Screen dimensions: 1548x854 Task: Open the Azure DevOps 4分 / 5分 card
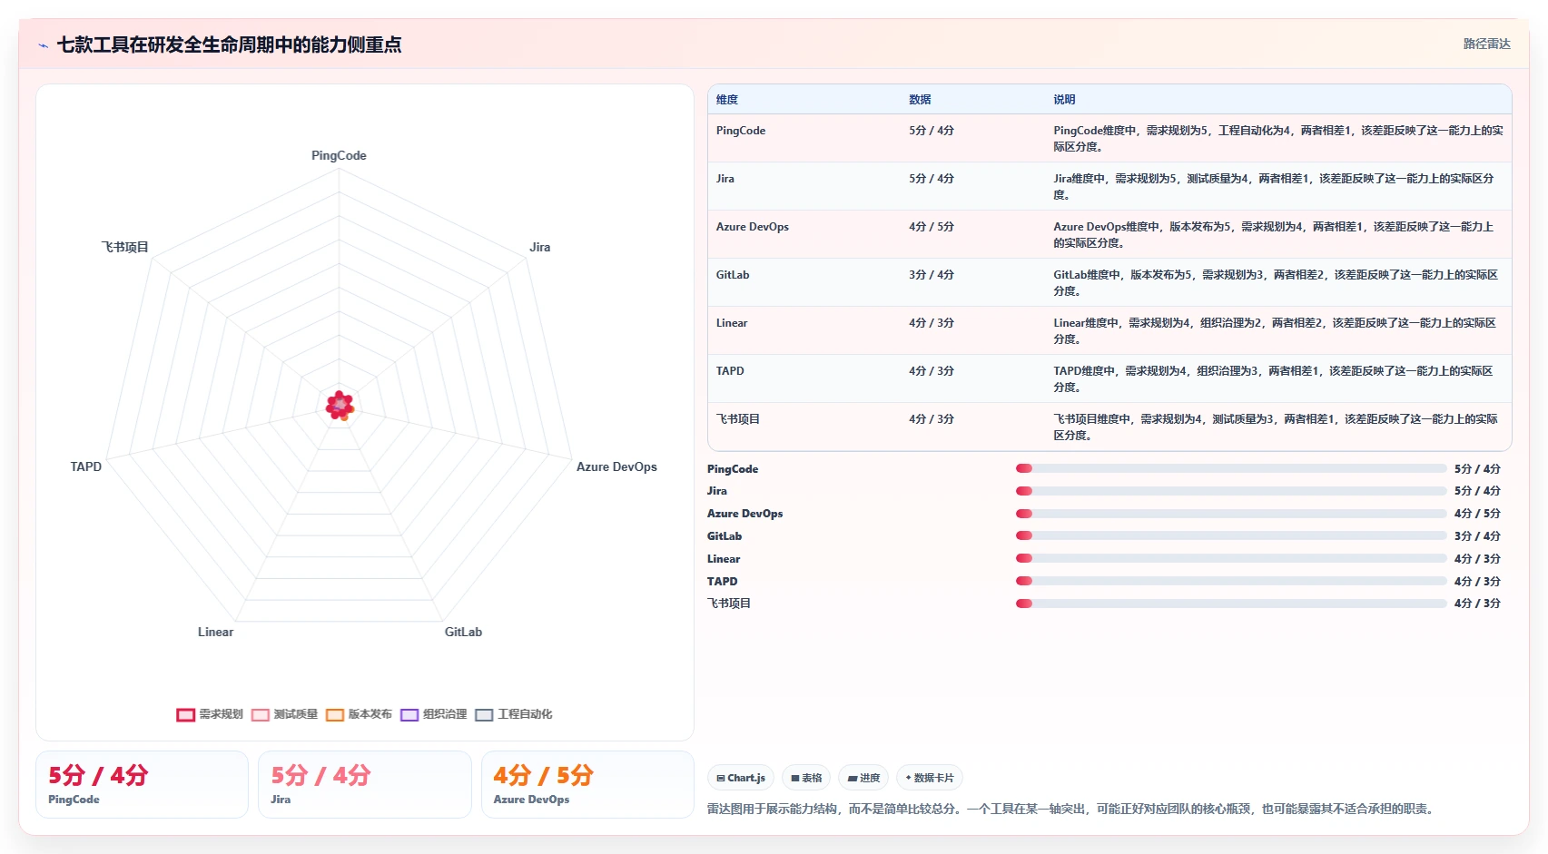(587, 784)
